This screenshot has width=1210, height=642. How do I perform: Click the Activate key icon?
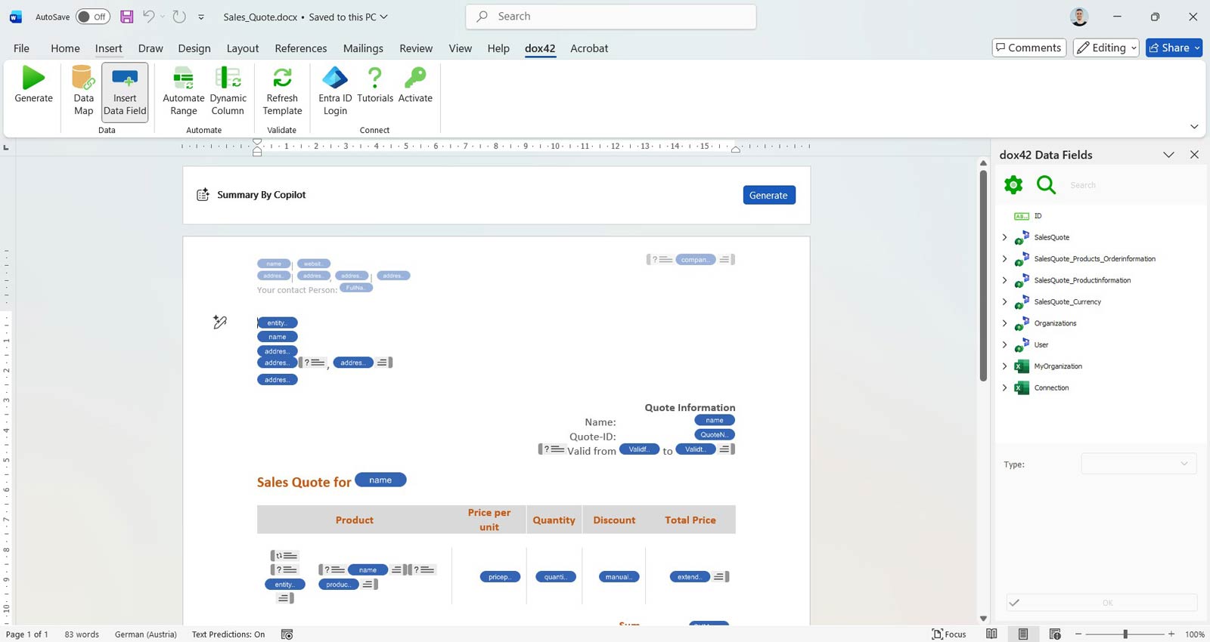click(415, 77)
